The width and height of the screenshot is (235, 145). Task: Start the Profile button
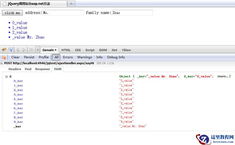pyautogui.click(x=44, y=57)
